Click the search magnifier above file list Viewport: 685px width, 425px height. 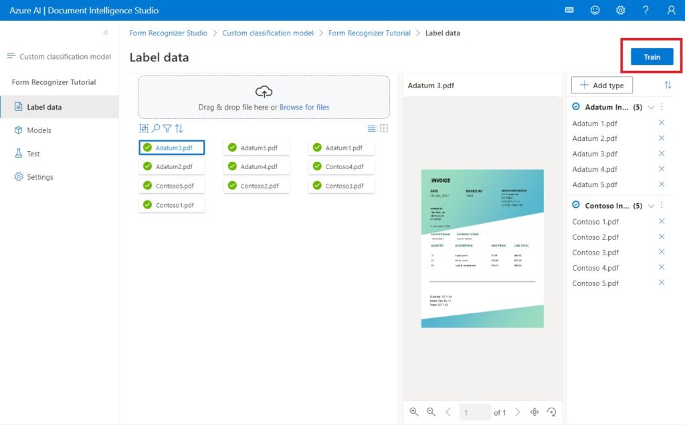coord(155,128)
